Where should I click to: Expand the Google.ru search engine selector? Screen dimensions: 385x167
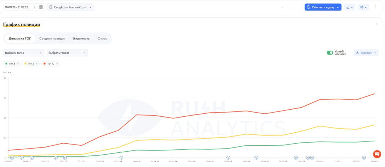pyautogui.click(x=71, y=7)
